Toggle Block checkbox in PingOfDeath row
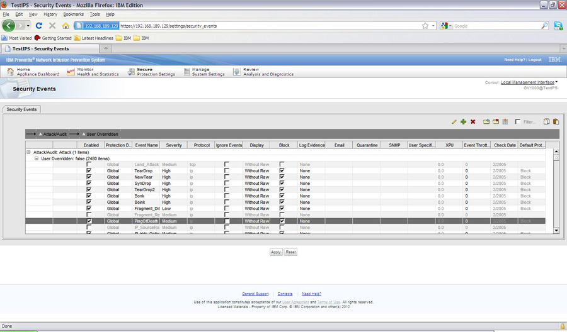This screenshot has width=567, height=332. point(282,221)
